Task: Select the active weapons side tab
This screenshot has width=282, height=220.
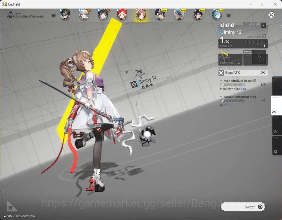Action: [x=276, y=106]
